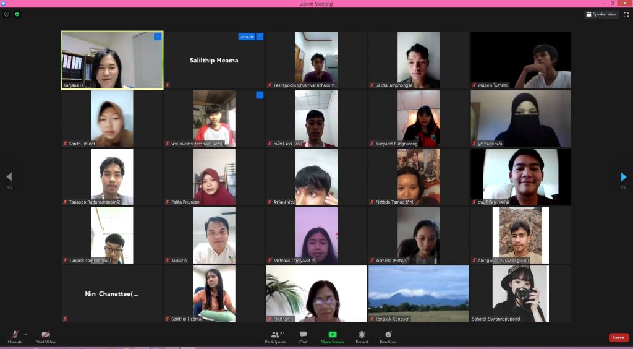Open more options on Salilthip Heama tile
The width and height of the screenshot is (633, 349).
point(260,37)
